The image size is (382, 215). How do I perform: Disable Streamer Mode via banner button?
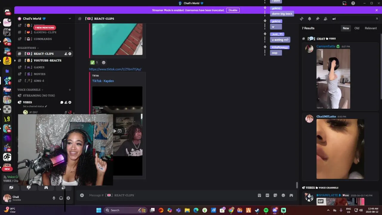(233, 10)
